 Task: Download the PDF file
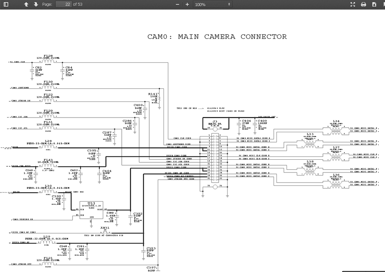tap(374, 5)
